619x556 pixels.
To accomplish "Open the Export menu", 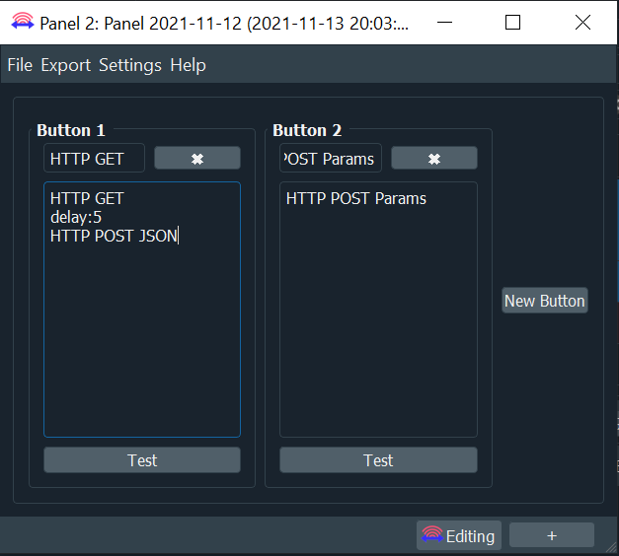I will (x=65, y=65).
